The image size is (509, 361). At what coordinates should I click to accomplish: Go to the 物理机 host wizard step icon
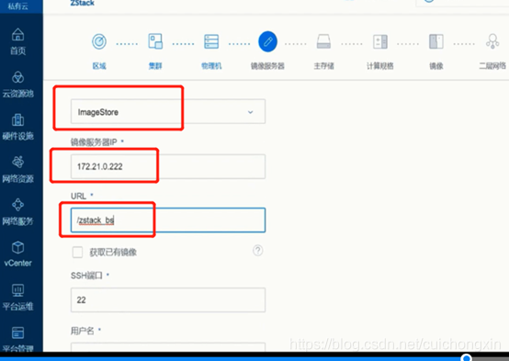coord(211,41)
